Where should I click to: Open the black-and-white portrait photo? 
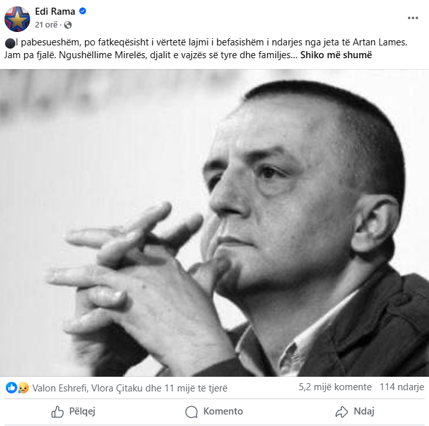(x=214, y=223)
